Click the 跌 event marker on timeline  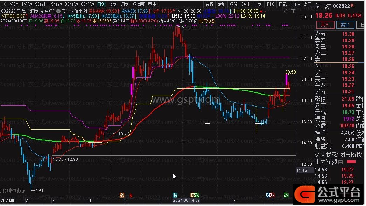(197, 195)
